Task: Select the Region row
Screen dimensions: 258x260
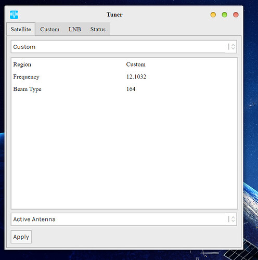Action: pos(124,64)
